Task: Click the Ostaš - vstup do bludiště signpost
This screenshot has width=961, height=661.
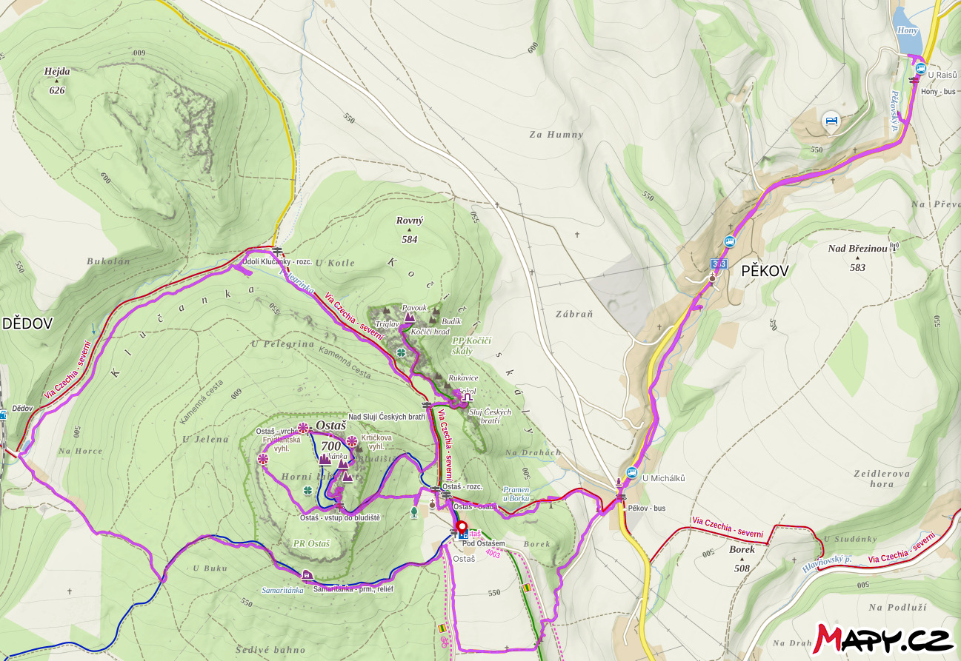Action: pyautogui.click(x=340, y=506)
